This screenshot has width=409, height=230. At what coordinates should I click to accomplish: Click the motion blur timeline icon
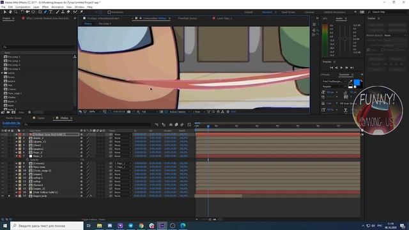click(182, 125)
